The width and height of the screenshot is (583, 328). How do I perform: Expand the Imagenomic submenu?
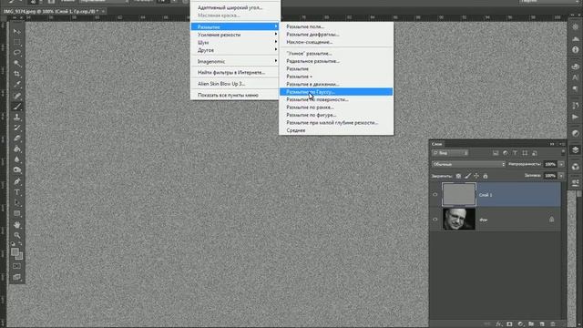pyautogui.click(x=235, y=61)
